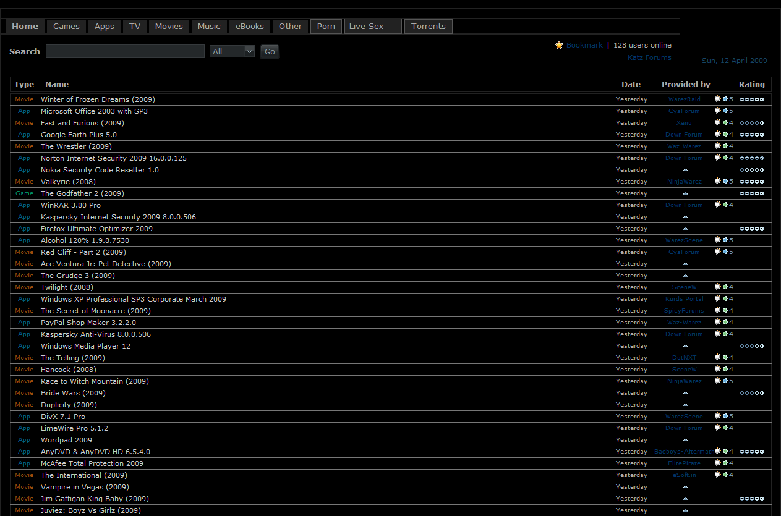The width and height of the screenshot is (781, 516).
Task: Click the small arrow icon in Wordpad 2009 row
Action: (x=685, y=440)
